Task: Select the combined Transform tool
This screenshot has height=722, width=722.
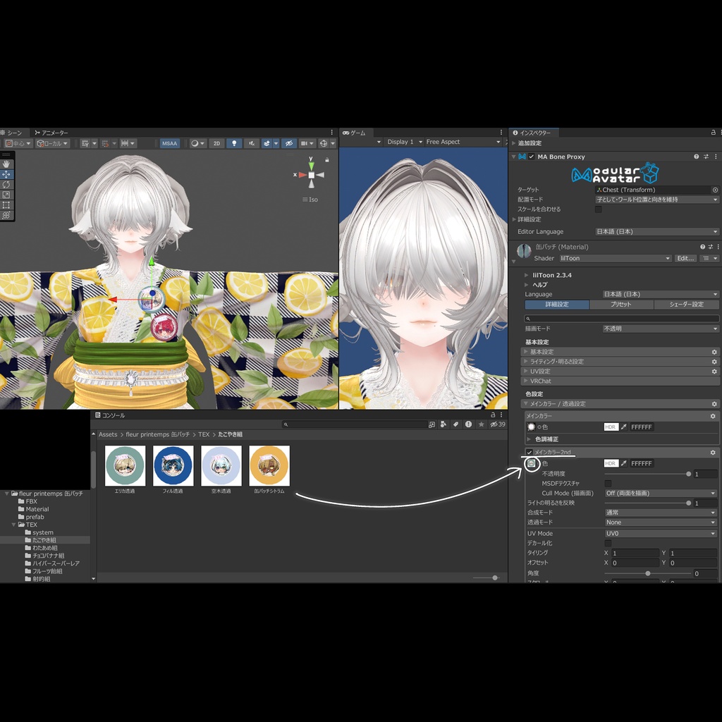Action: click(x=6, y=215)
